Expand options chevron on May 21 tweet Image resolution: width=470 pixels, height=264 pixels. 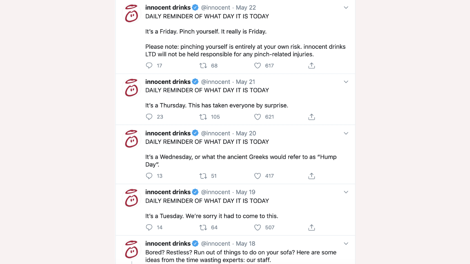tap(346, 82)
